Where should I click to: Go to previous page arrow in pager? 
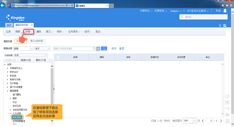point(203,121)
